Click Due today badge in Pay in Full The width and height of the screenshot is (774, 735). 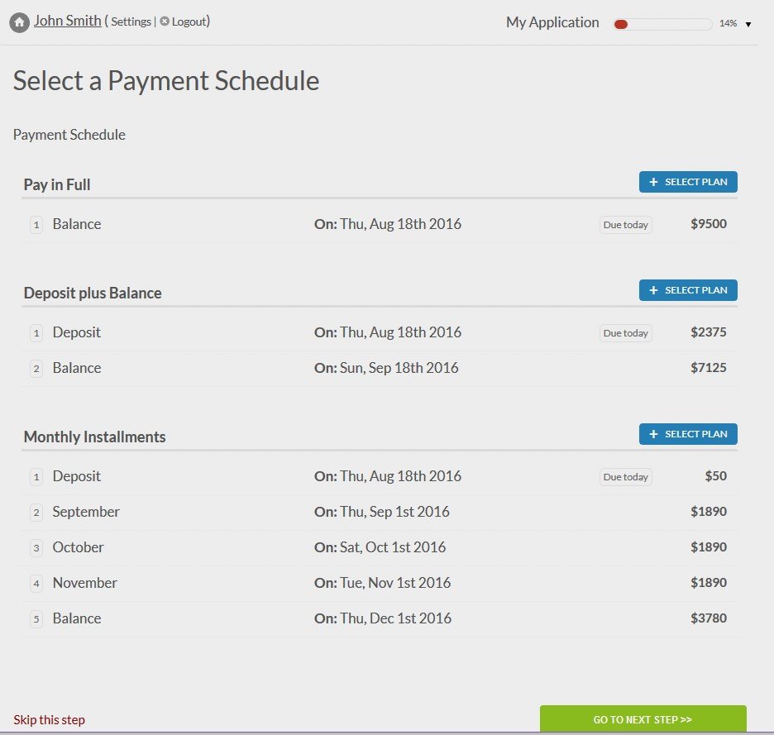pos(625,225)
